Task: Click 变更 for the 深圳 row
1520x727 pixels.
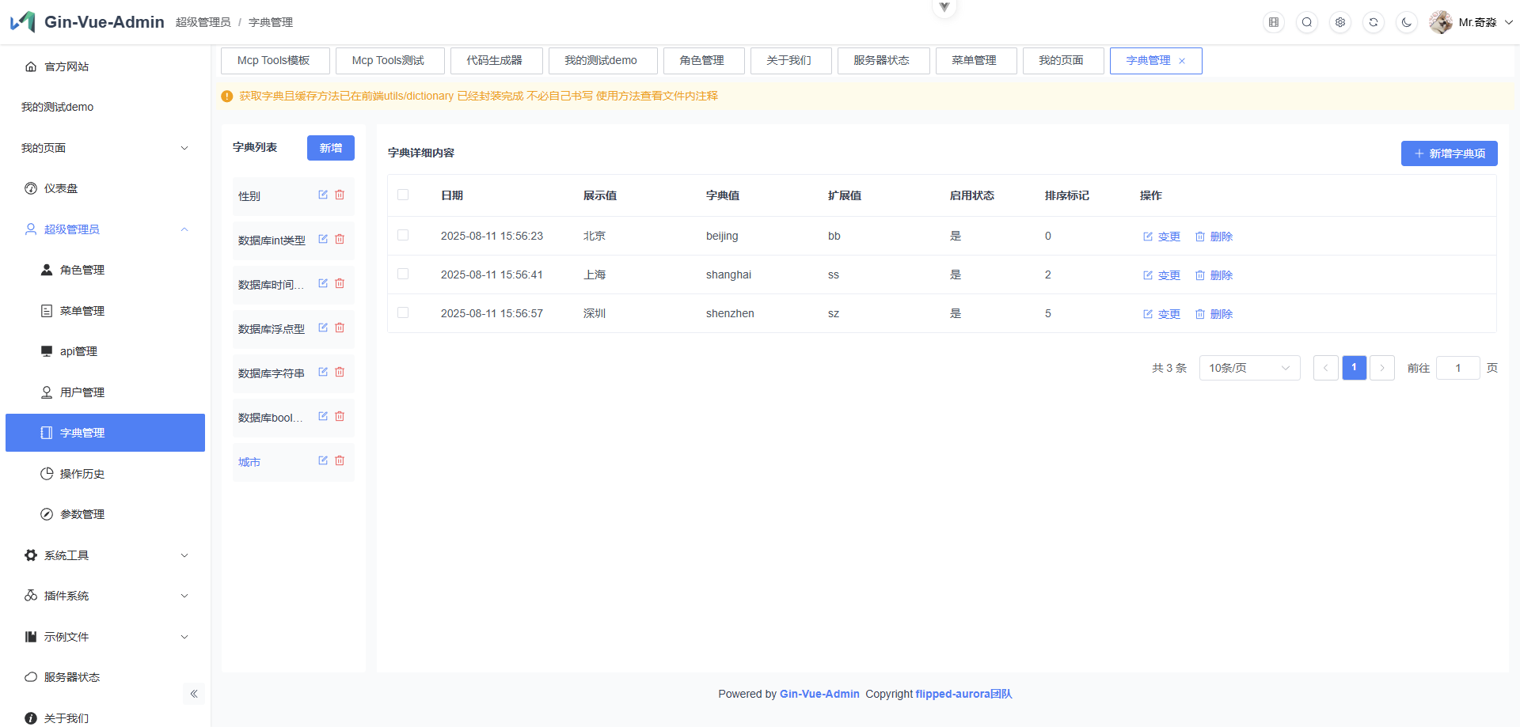Action: click(x=1161, y=314)
